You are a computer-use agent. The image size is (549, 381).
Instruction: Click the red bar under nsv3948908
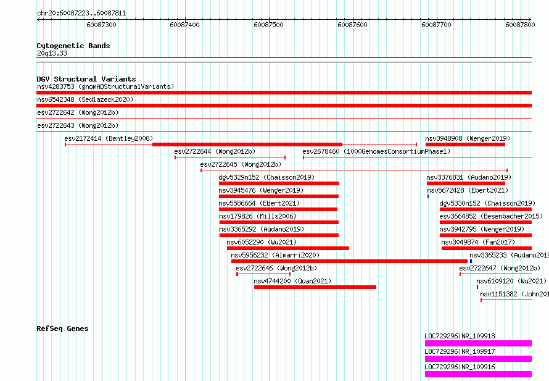465,144
